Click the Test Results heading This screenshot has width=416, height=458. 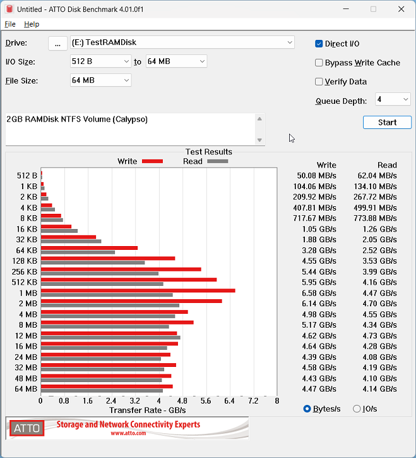click(209, 152)
